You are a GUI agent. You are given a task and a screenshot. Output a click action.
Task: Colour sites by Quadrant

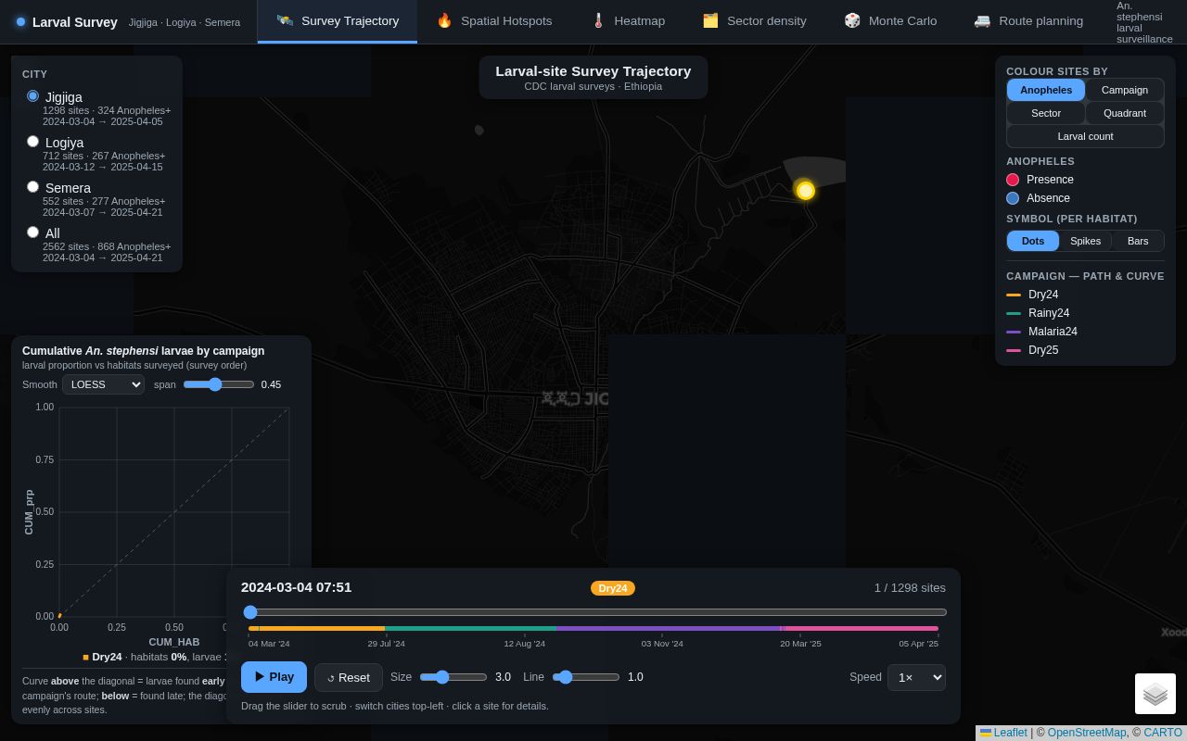1125,113
